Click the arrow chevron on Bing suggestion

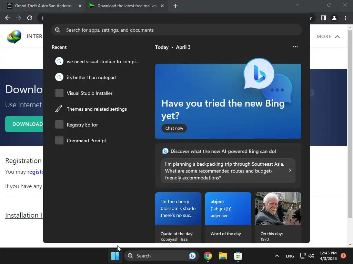(290, 170)
